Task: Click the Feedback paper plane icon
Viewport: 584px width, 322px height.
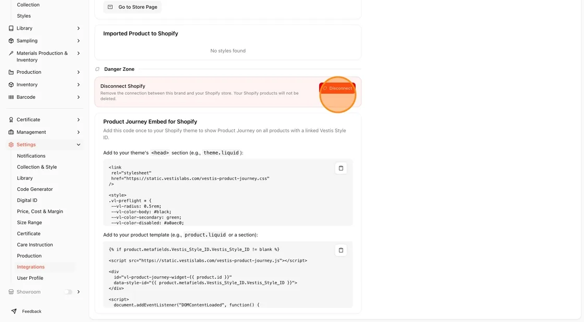Action: click(14, 311)
